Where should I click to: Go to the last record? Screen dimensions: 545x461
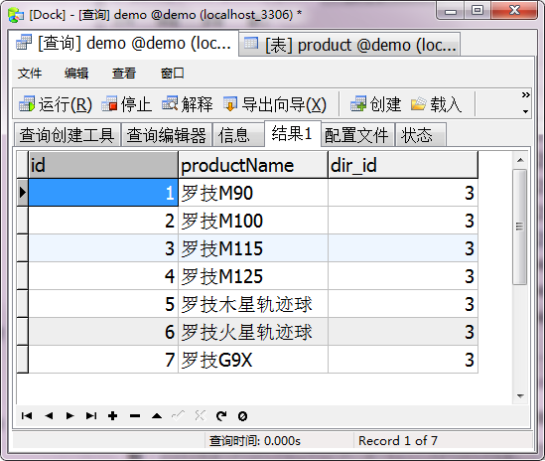(91, 415)
